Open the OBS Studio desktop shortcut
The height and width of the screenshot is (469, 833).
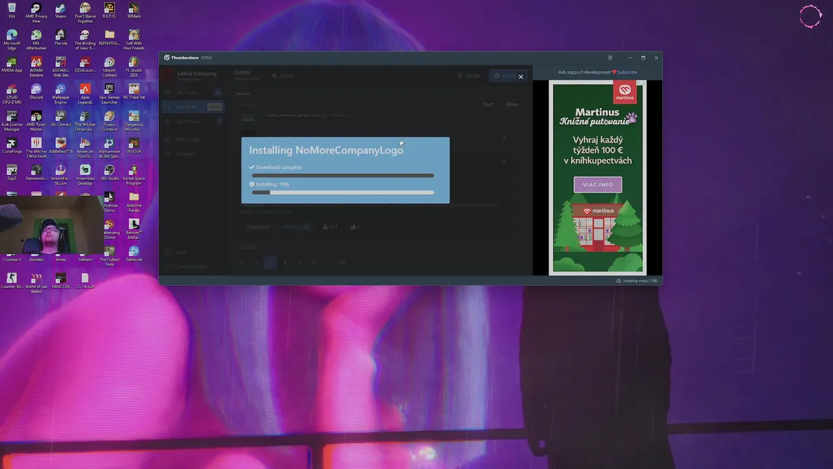pyautogui.click(x=109, y=172)
